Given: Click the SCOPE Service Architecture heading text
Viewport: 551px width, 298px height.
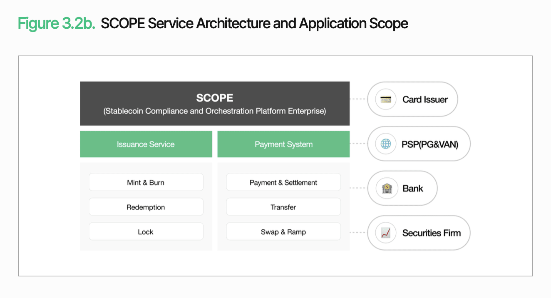Looking at the screenshot, I should coord(254,23).
